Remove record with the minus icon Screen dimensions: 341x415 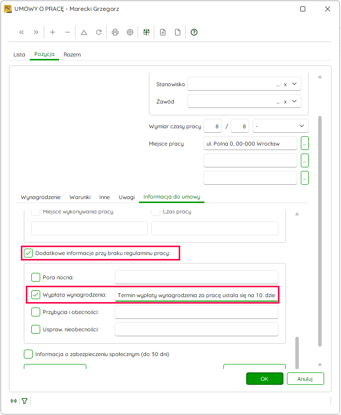pos(68,32)
